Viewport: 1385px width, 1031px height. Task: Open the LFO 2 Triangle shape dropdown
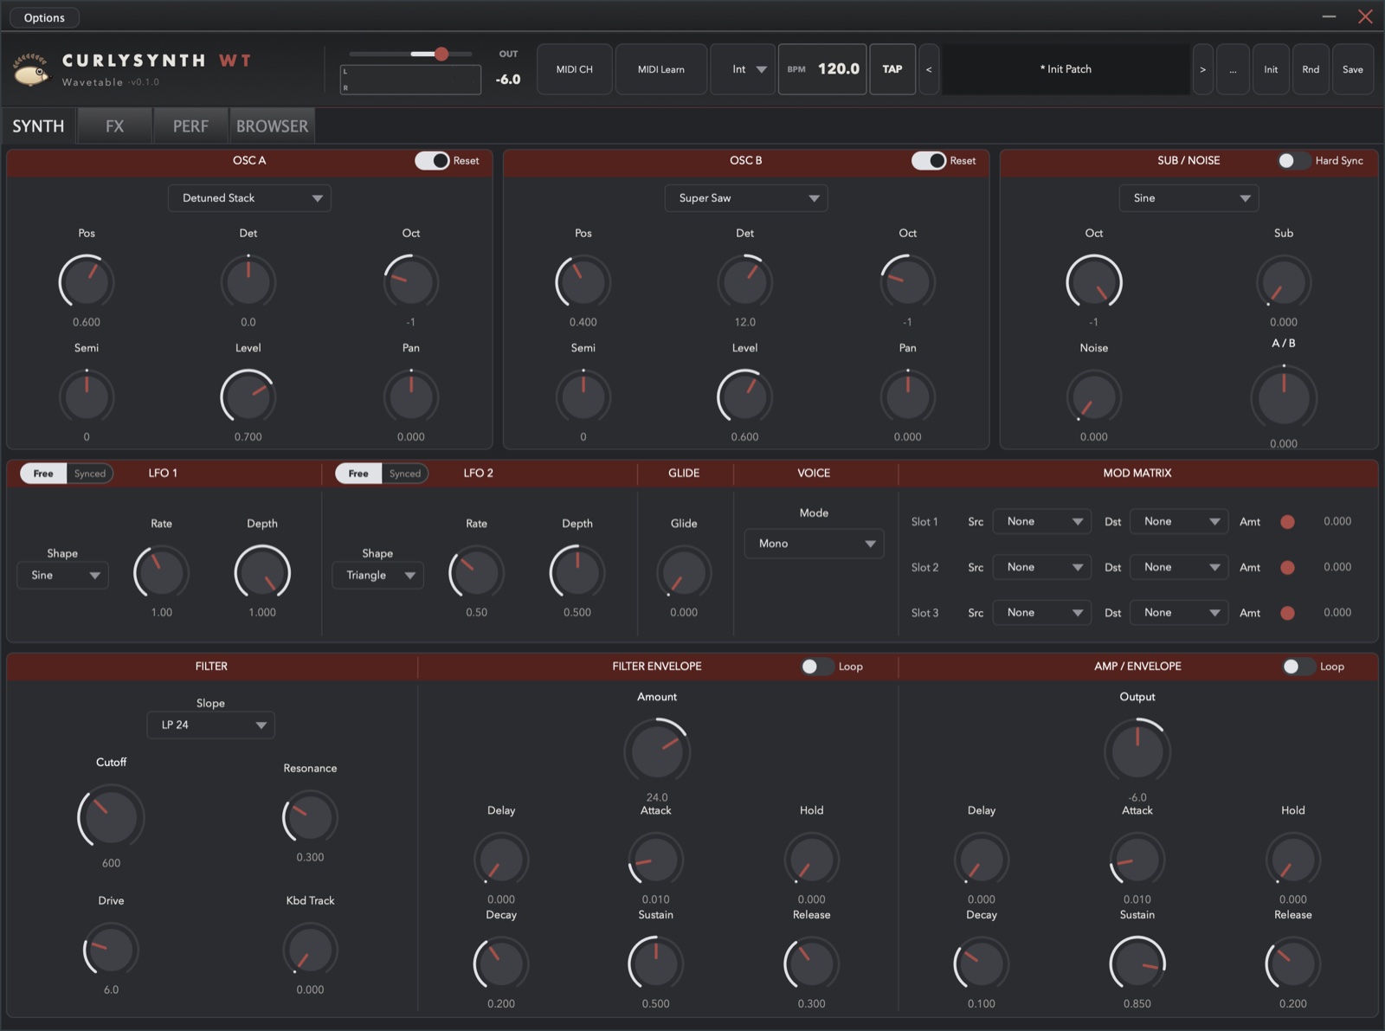378,576
